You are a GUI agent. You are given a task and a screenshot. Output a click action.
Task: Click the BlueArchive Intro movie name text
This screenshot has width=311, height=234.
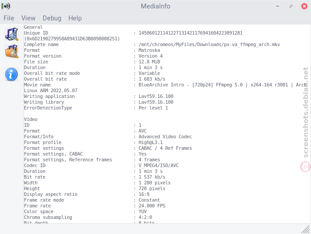tap(223, 85)
